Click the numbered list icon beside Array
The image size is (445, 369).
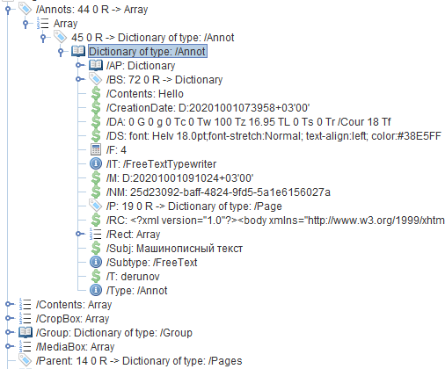click(43, 24)
